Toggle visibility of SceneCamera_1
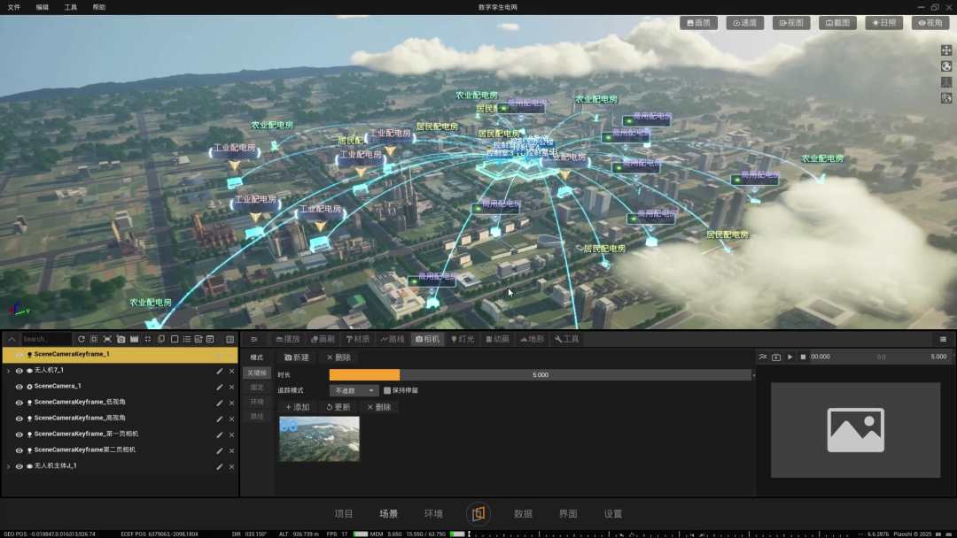Screen dimensions: 957x538 [19, 387]
